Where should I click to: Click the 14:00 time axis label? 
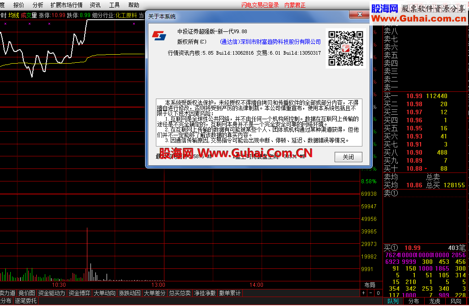pyautogui.click(x=256, y=285)
